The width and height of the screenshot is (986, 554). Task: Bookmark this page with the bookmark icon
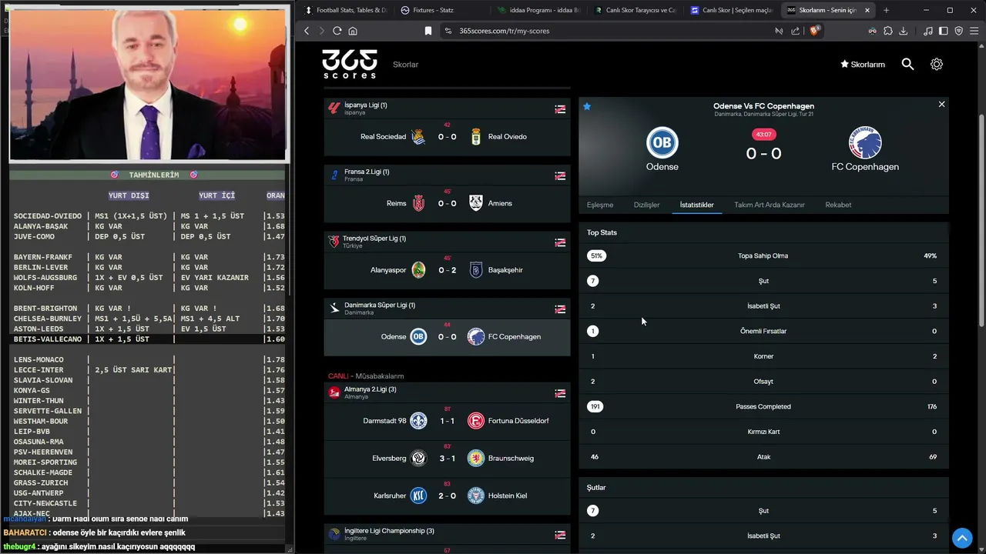[x=428, y=31]
